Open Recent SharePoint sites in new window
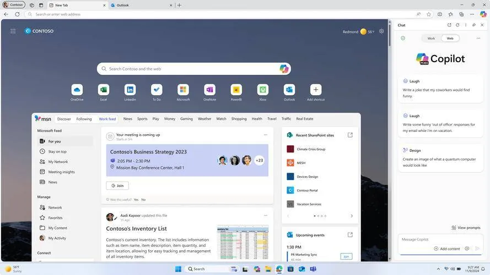The width and height of the screenshot is (490, 275). click(350, 135)
